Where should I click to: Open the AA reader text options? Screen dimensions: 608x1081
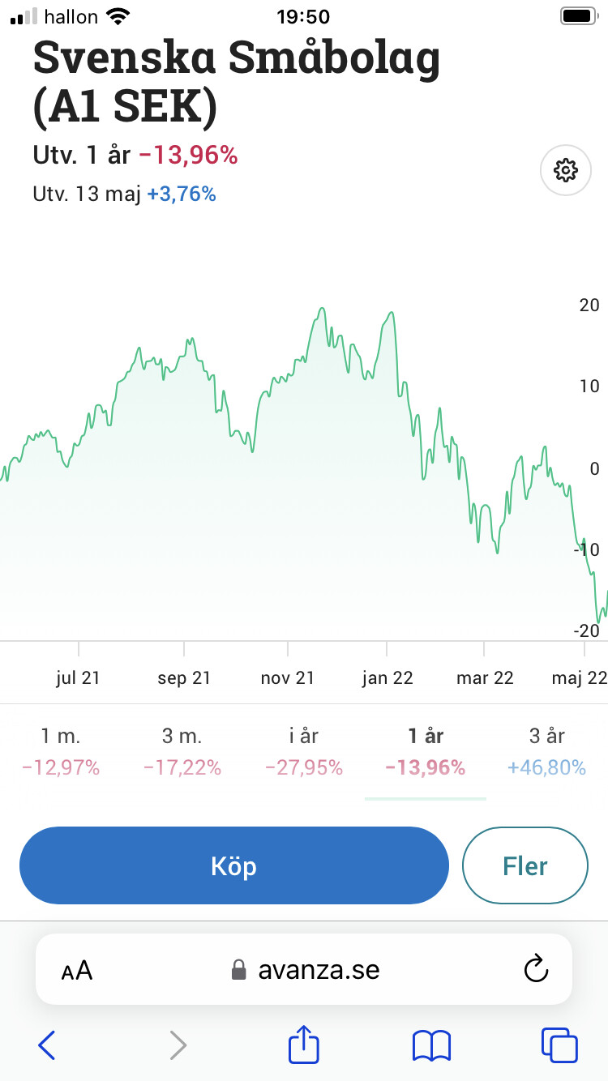click(77, 971)
